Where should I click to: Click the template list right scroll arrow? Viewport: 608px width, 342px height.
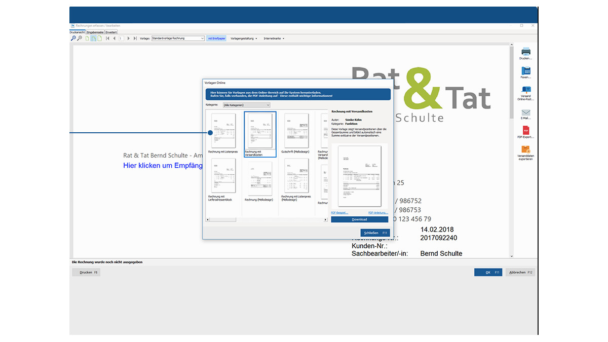coord(326,219)
